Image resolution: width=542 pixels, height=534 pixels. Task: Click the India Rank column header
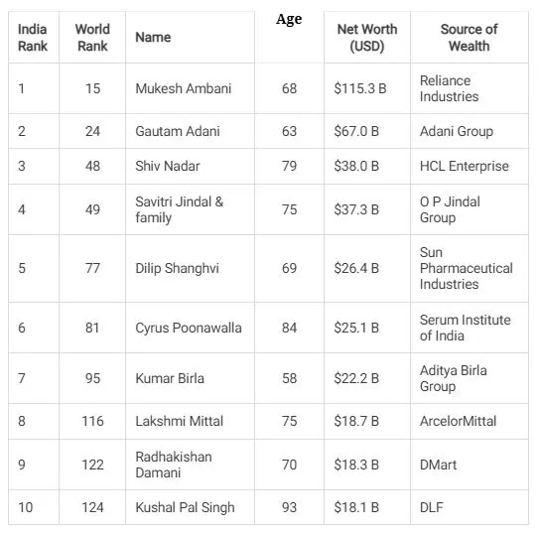33,38
